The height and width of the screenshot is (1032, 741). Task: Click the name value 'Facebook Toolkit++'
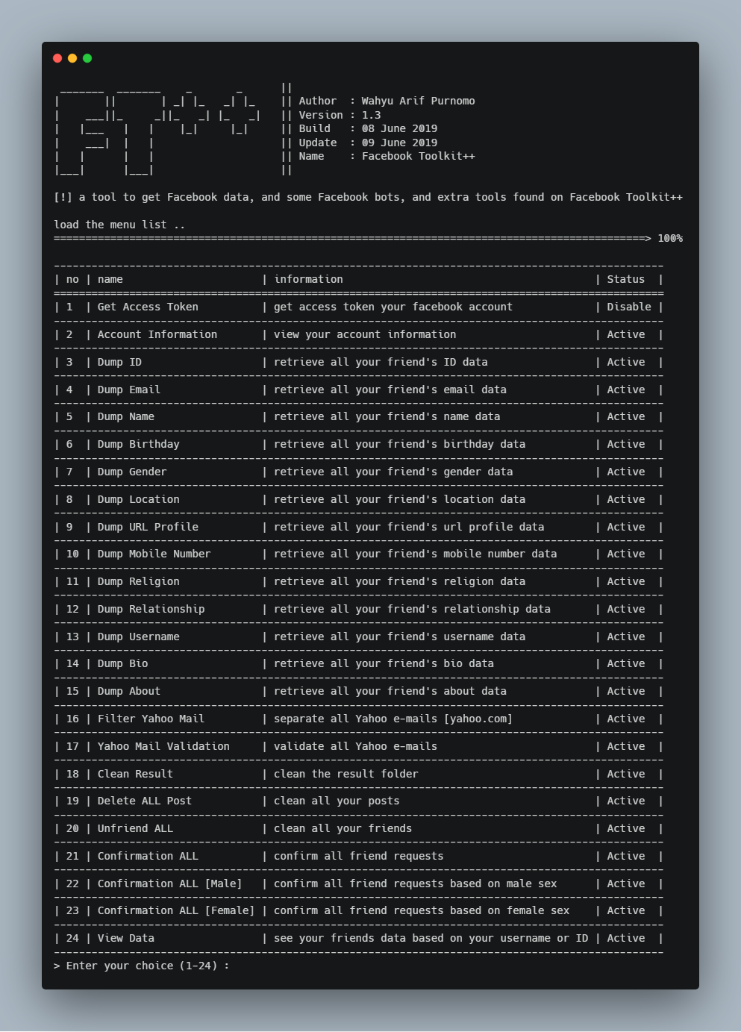tap(419, 156)
